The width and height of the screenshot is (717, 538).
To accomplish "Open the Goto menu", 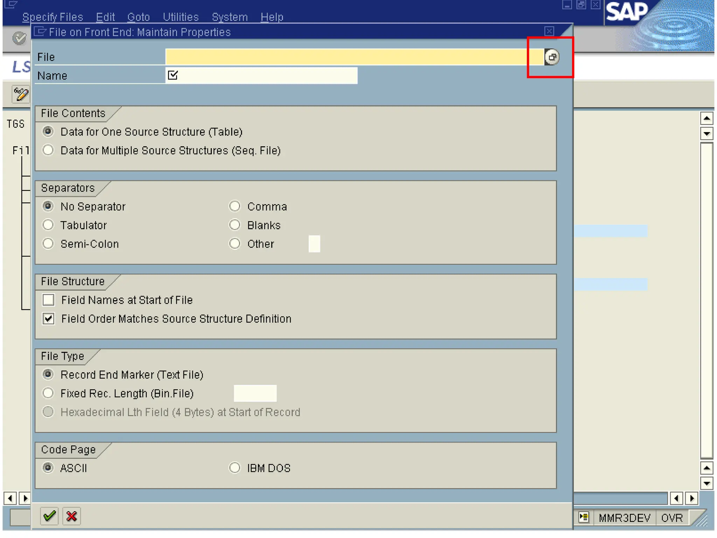I will tap(138, 17).
